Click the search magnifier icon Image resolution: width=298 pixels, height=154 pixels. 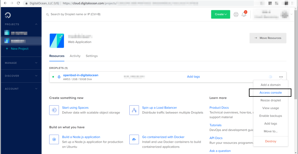pos(48,15)
